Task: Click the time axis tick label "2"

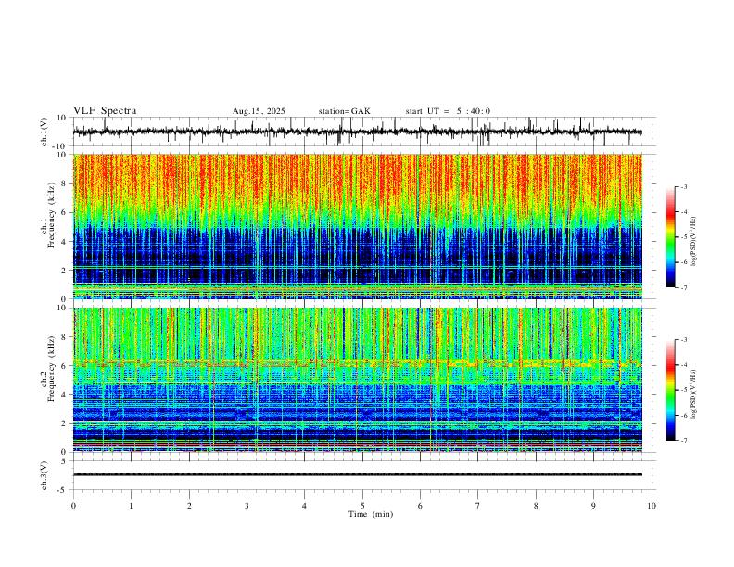Action: tap(189, 506)
